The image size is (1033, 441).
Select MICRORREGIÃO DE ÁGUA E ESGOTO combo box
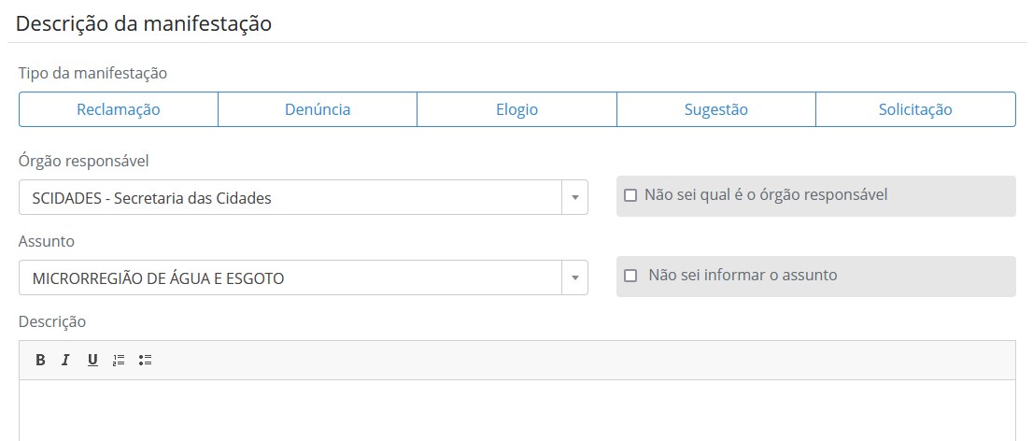point(303,277)
